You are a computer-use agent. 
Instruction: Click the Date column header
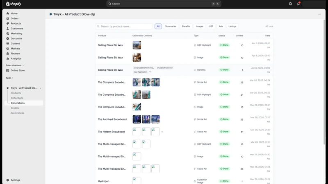pos(268,36)
